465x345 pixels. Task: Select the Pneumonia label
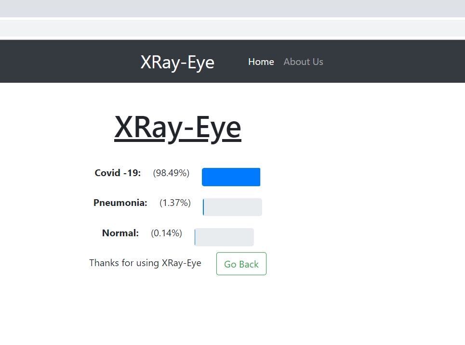[x=120, y=203]
